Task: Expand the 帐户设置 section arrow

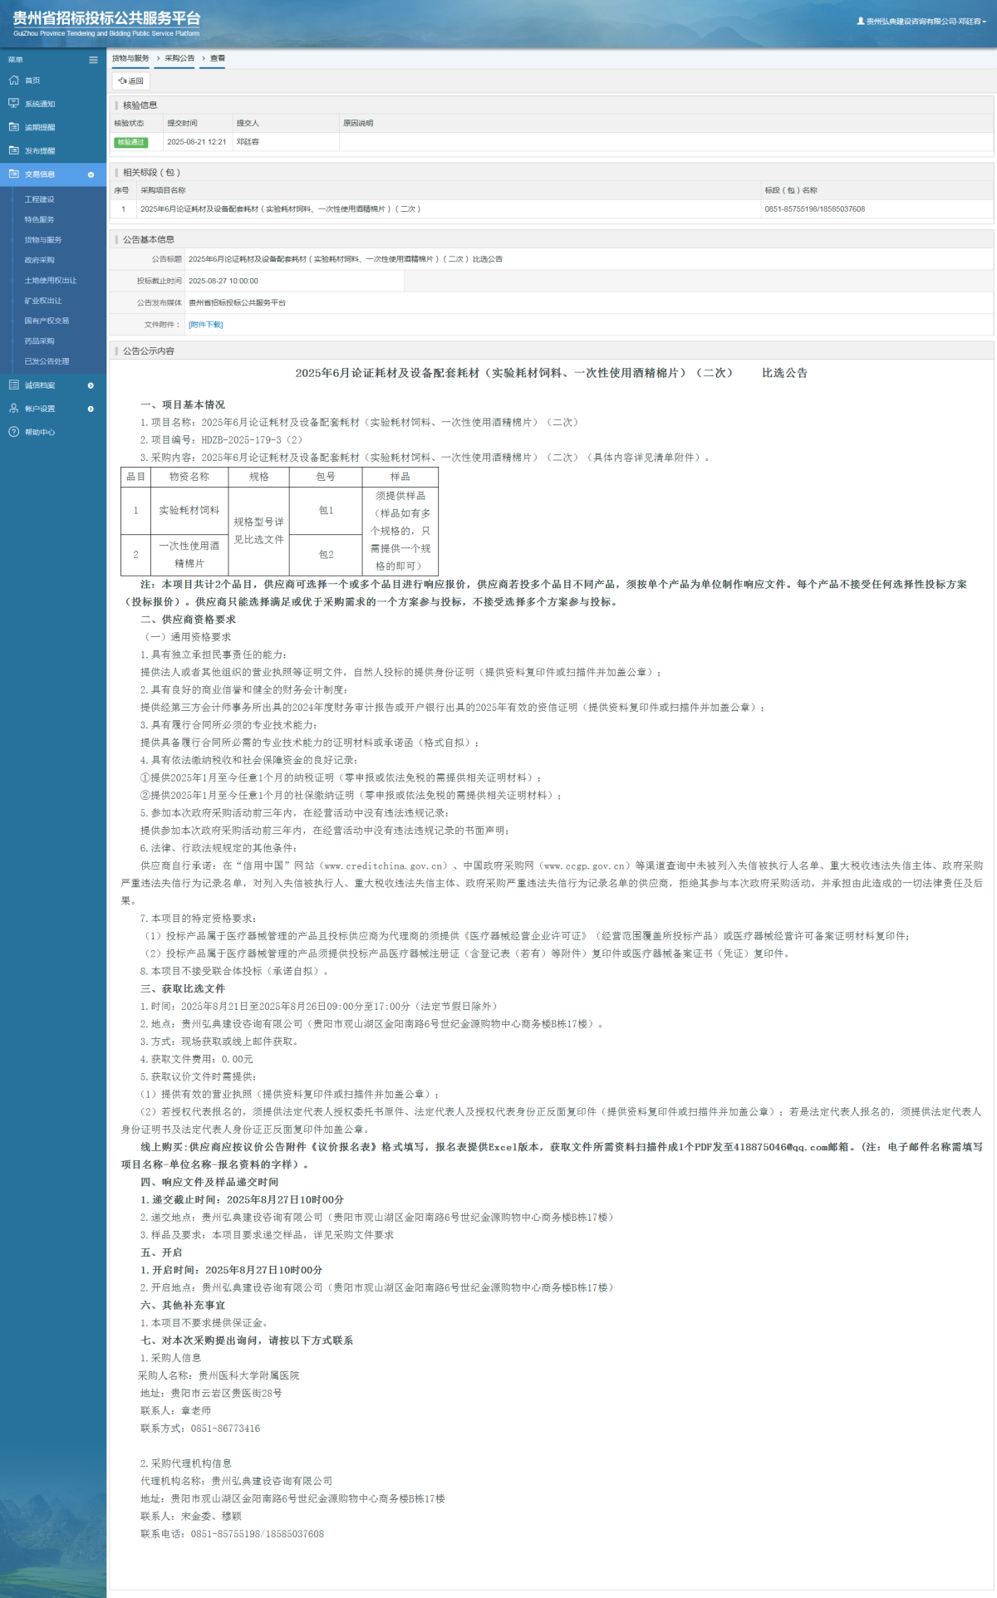Action: click(91, 409)
